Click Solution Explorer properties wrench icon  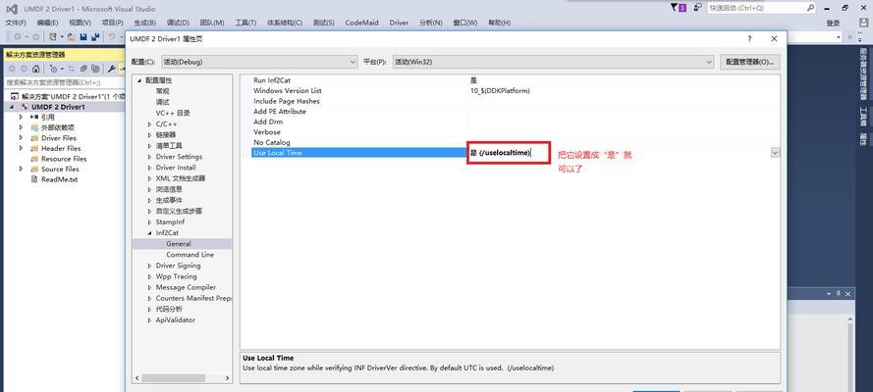coord(111,69)
